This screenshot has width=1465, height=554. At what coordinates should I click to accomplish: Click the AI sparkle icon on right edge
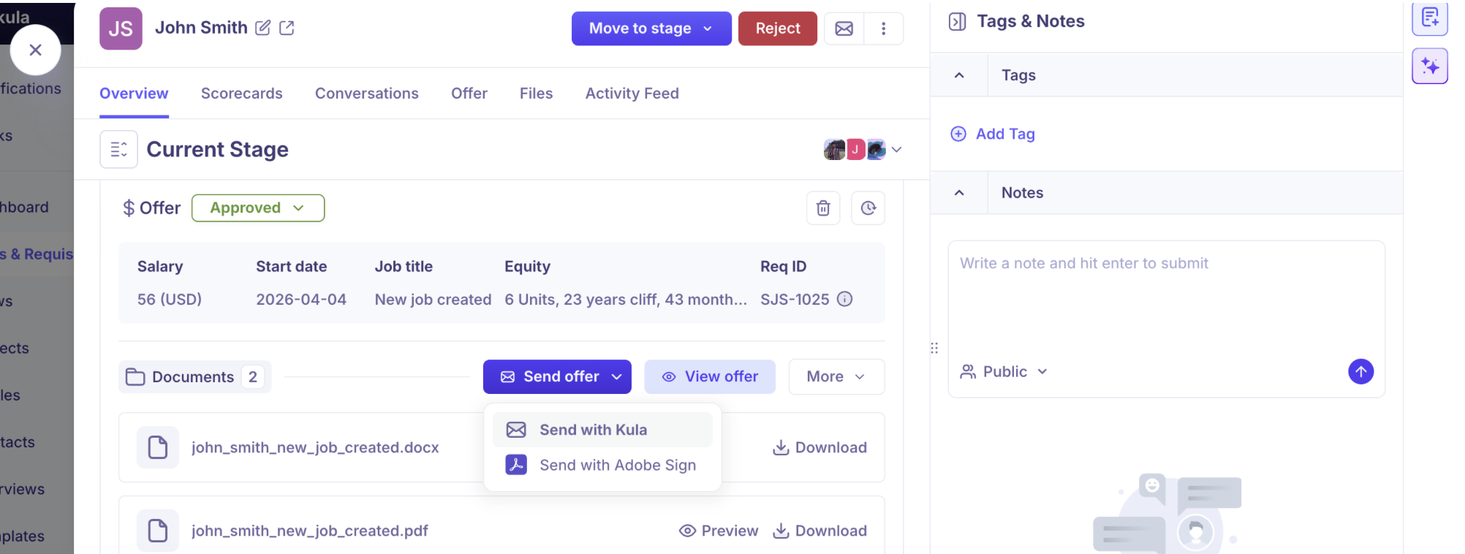1429,67
